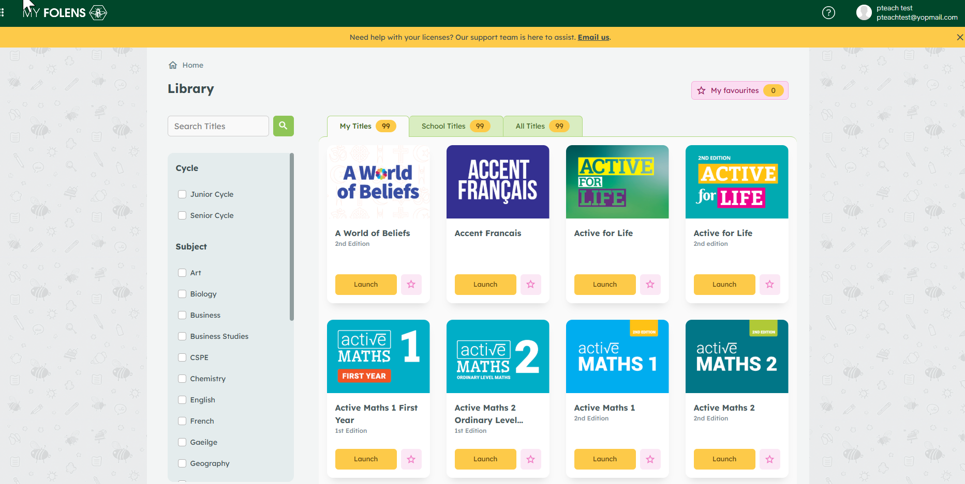Enable the Business Studies filter
Image resolution: width=965 pixels, height=484 pixels.
click(x=182, y=336)
